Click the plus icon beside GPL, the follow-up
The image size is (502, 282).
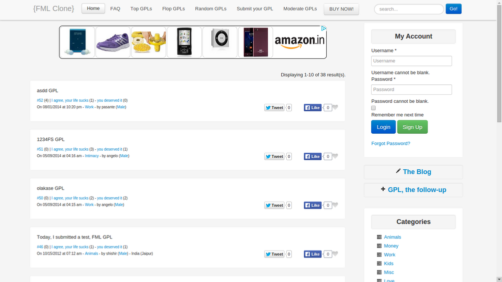tap(383, 189)
